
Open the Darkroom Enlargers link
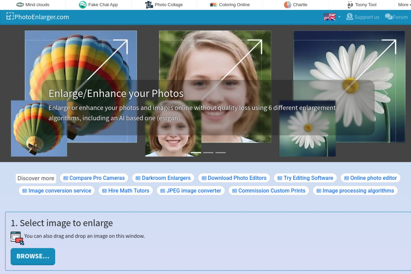[163, 178]
